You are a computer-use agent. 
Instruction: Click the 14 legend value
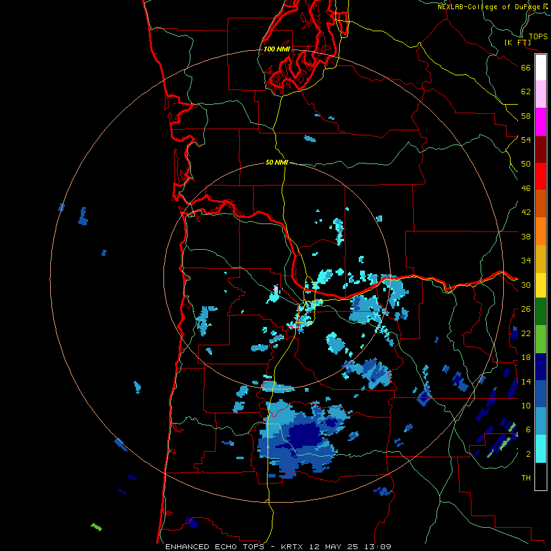pyautogui.click(x=526, y=381)
